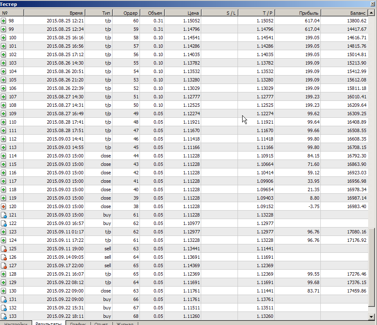Sort by the Тип column header

(x=99, y=13)
